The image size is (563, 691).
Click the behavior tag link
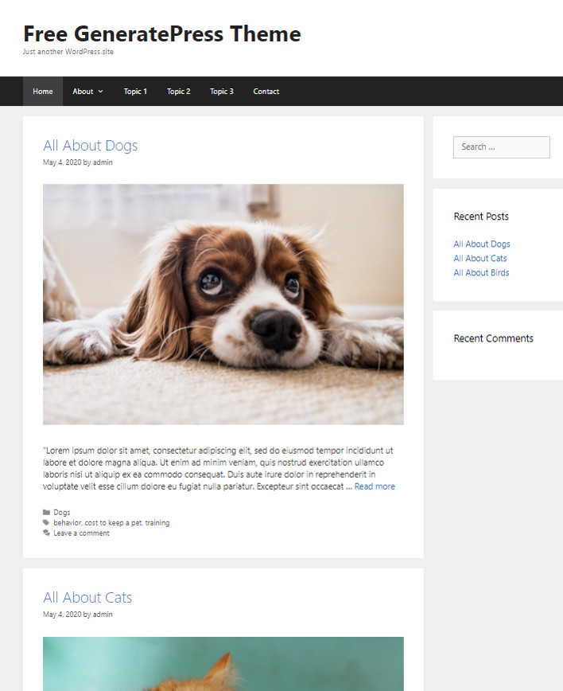click(x=68, y=523)
